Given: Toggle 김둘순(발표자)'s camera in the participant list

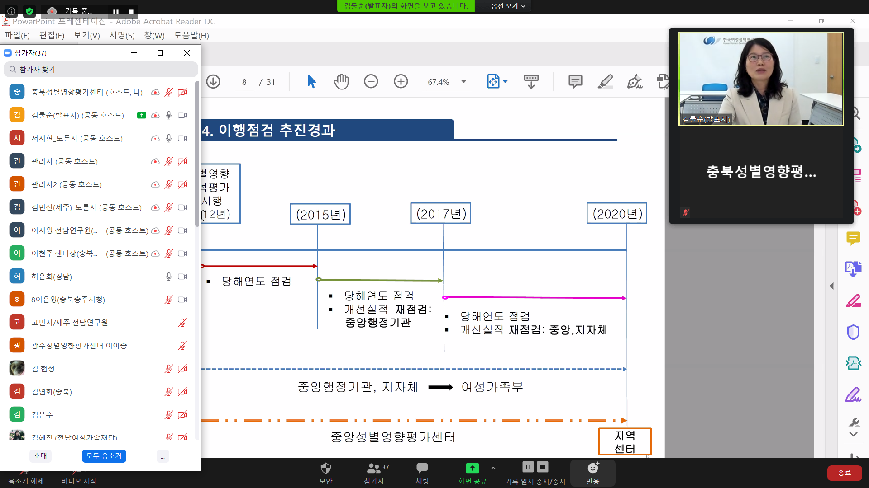Looking at the screenshot, I should click(182, 115).
